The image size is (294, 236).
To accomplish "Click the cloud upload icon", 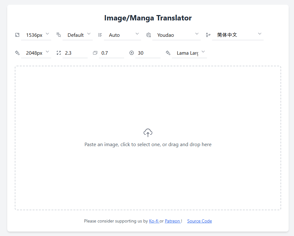I will [x=148, y=133].
